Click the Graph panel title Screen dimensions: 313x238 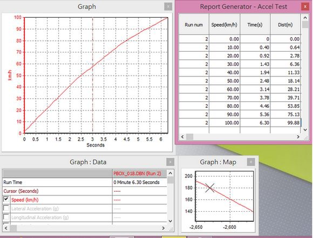87,6
